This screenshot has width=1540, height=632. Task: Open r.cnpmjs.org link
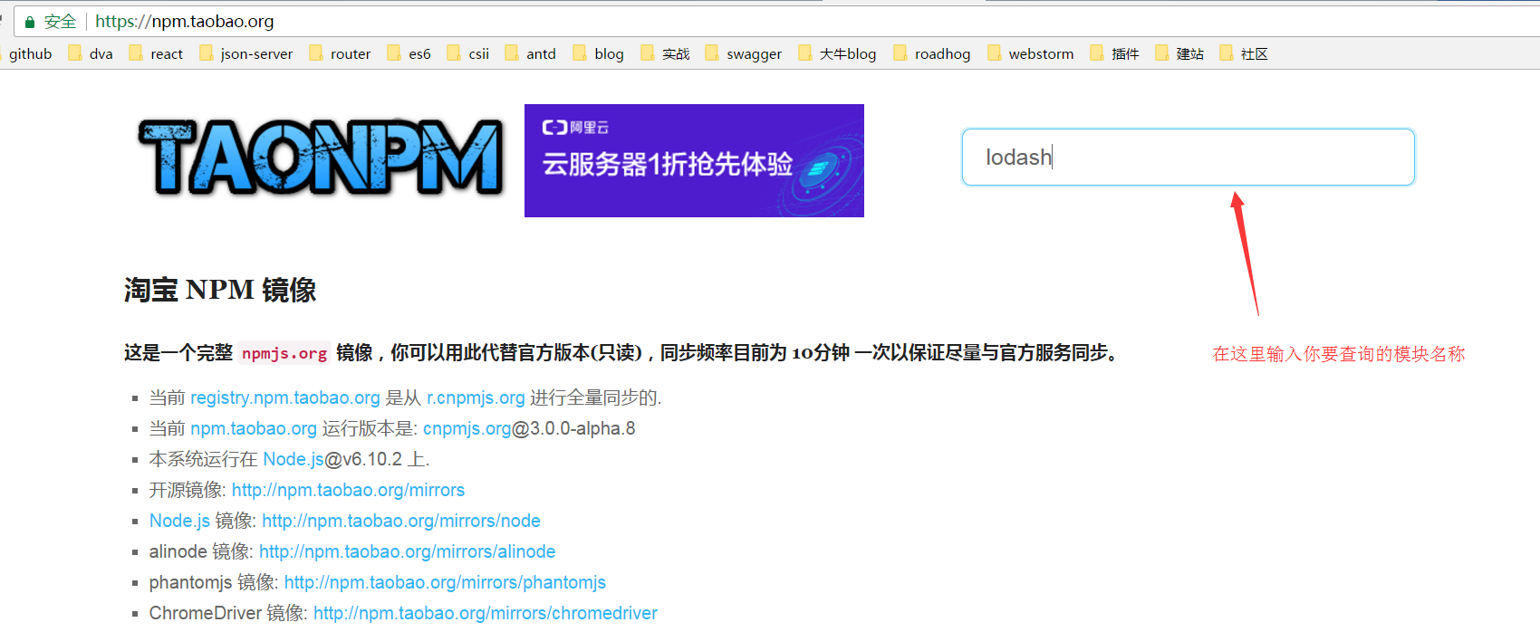click(x=476, y=397)
